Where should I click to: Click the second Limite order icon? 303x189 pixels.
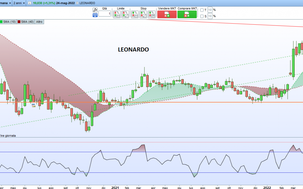tap(125, 15)
